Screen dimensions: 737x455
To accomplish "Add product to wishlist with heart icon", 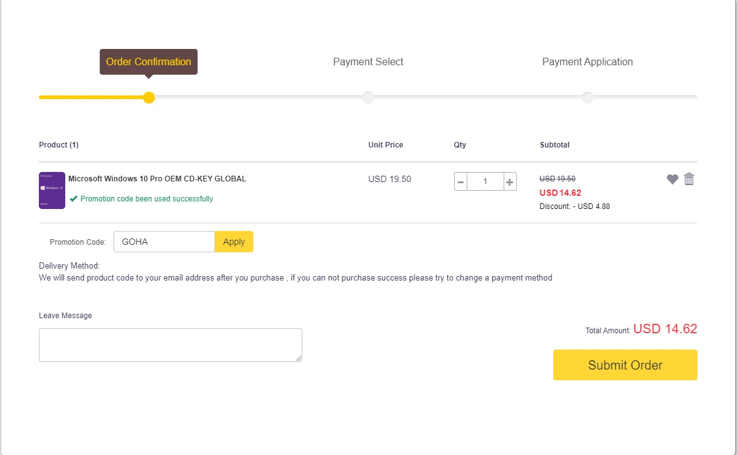I will tap(672, 179).
